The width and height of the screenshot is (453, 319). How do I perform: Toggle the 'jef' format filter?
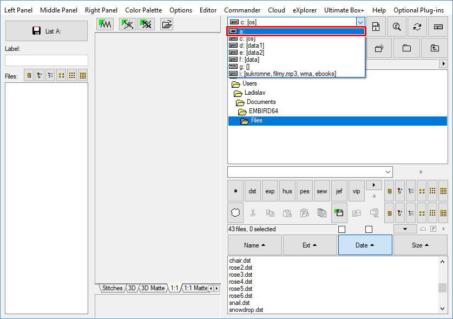click(339, 191)
